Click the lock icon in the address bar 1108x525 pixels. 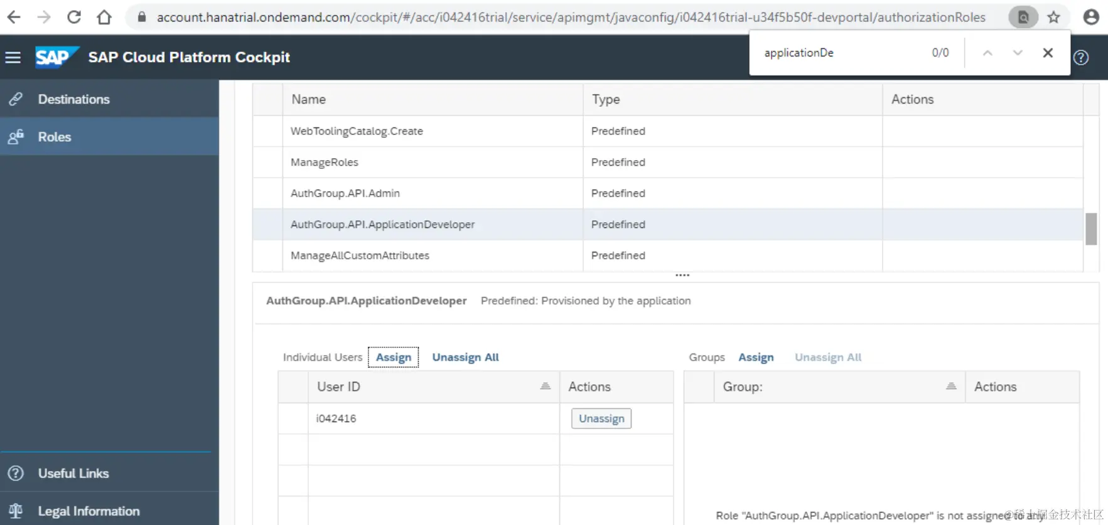(142, 17)
